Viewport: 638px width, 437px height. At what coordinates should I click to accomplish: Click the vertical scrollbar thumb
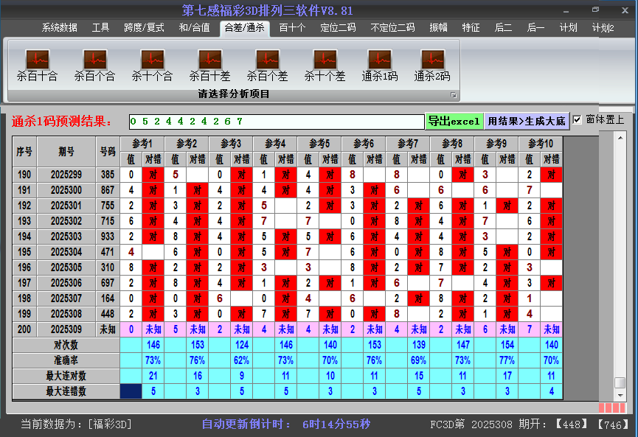(620, 382)
